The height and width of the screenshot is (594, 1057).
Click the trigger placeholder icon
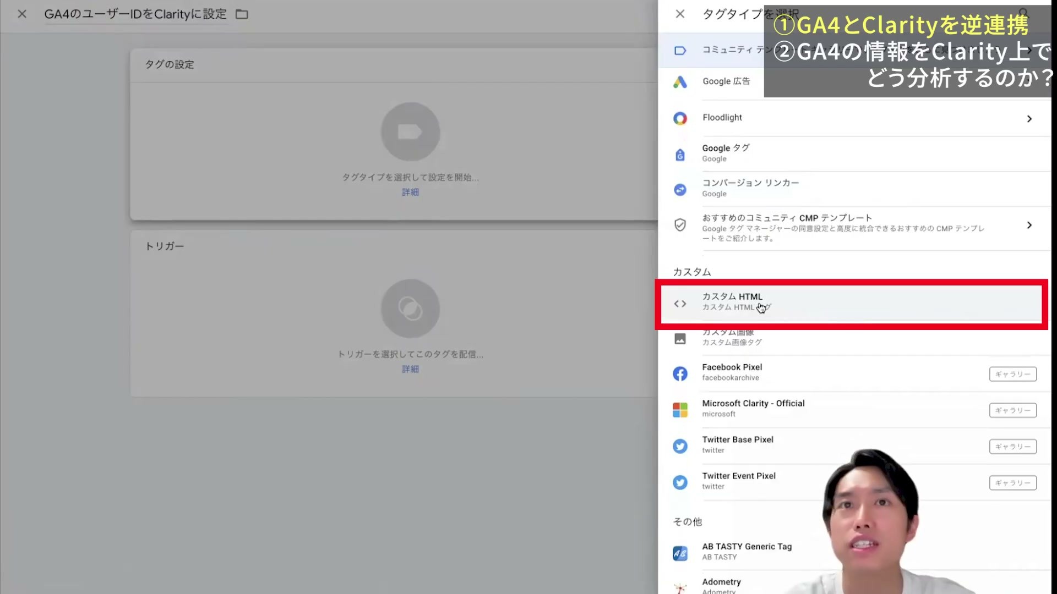click(410, 309)
